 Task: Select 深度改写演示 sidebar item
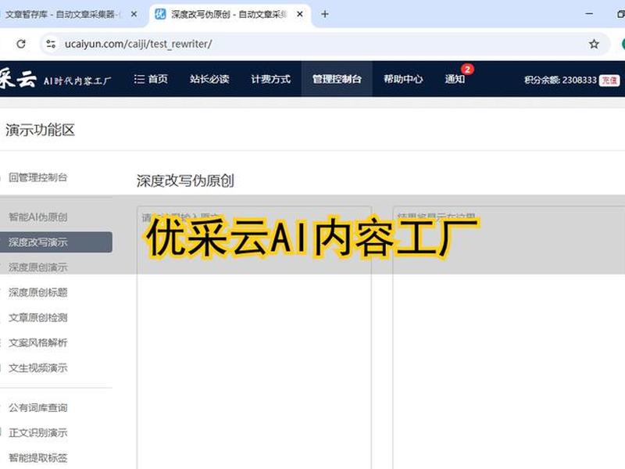click(55, 242)
